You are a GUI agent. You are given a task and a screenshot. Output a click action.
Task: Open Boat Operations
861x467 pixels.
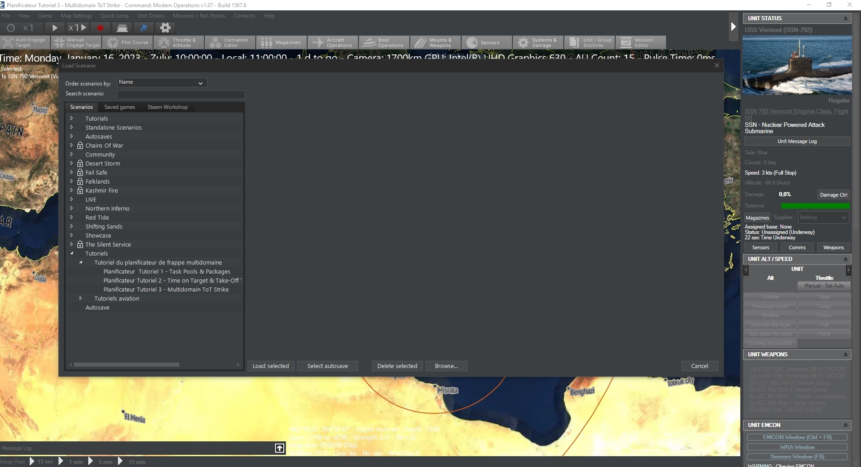[x=385, y=42]
